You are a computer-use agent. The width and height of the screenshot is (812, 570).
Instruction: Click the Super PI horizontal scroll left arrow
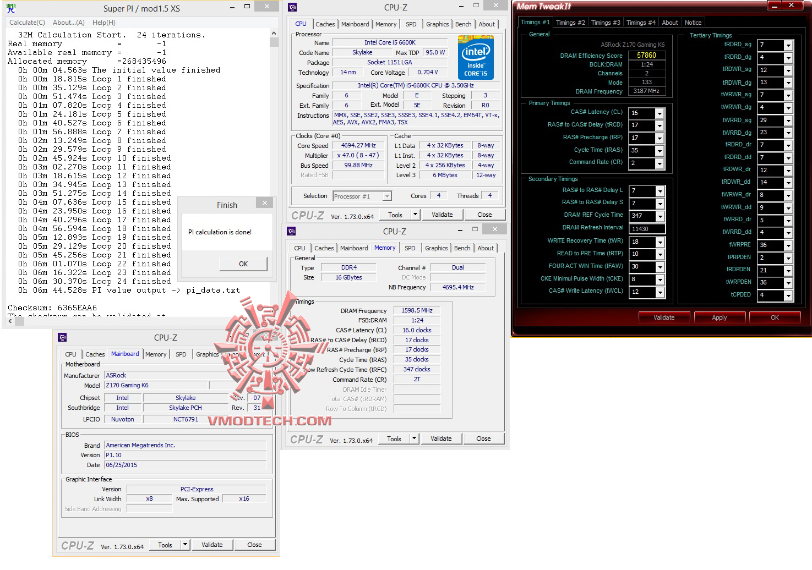pos(10,321)
